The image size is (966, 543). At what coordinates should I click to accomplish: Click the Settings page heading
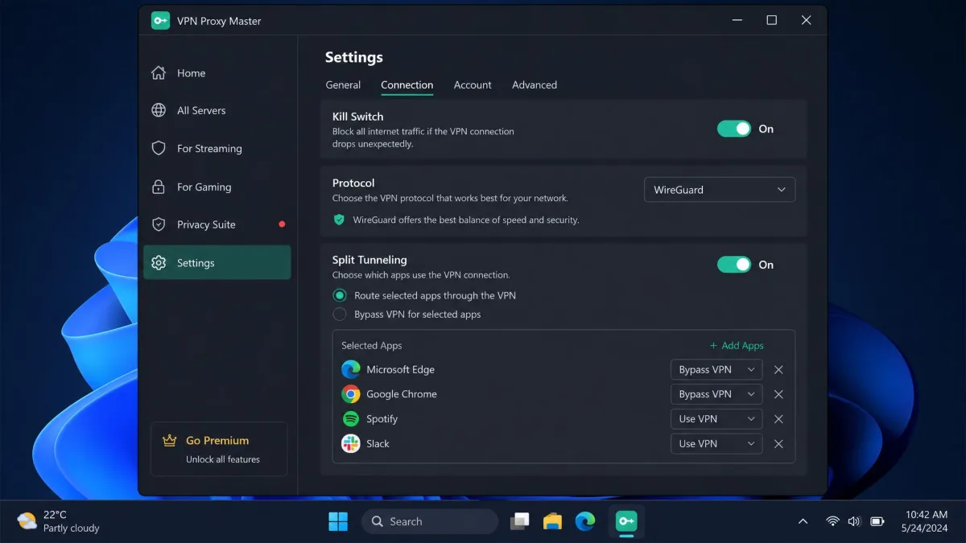tap(354, 57)
